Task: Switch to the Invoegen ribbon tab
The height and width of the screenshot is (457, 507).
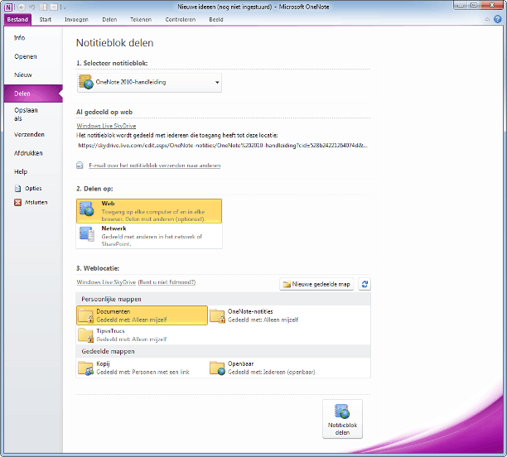Action: pyautogui.click(x=76, y=19)
